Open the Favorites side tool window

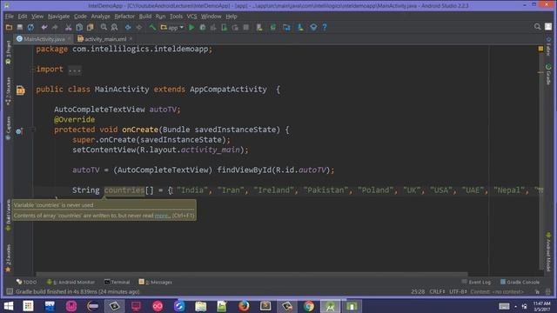coord(8,258)
